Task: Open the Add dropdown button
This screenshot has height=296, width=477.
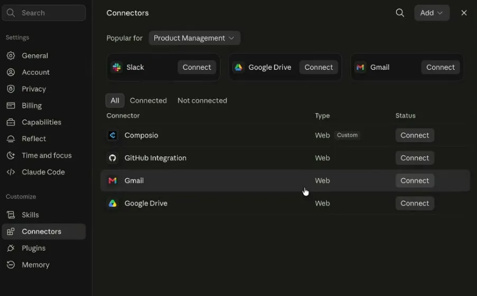Action: tap(432, 13)
